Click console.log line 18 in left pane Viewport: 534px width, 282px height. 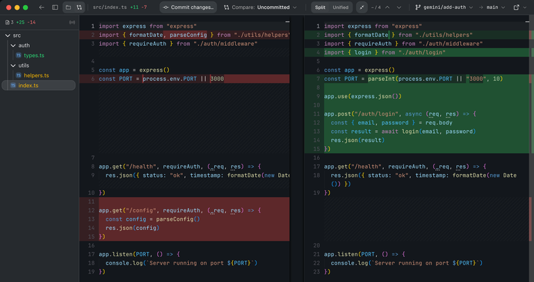click(184, 263)
